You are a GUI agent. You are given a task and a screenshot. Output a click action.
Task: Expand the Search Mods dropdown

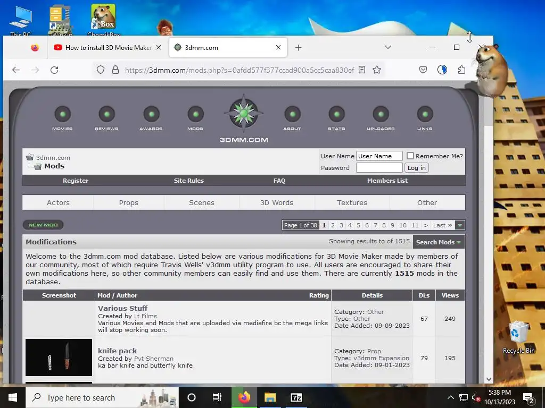tap(439, 242)
